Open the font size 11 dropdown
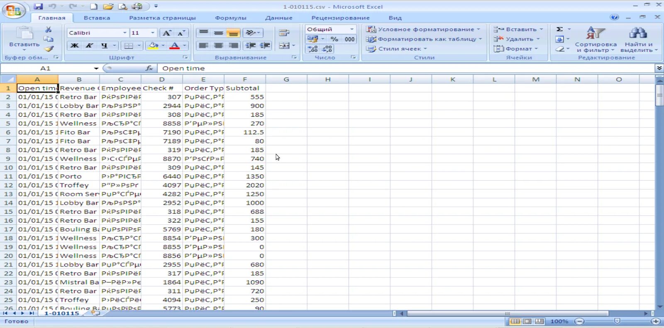 point(153,33)
